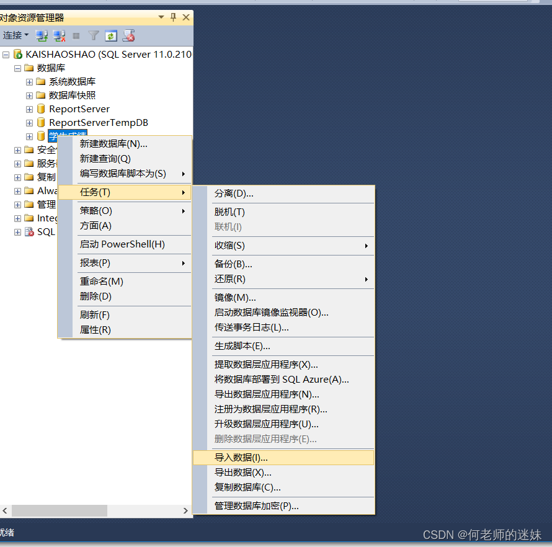Click the script icon with red X
Viewport: 552px width, 547px height.
[x=128, y=35]
